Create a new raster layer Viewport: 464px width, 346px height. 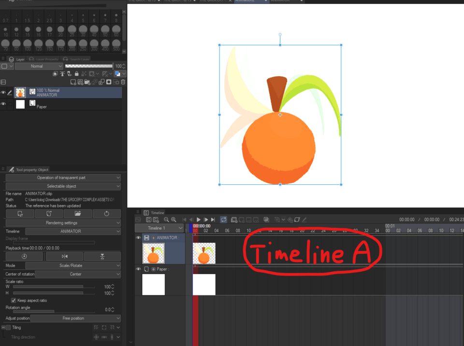(73, 82)
